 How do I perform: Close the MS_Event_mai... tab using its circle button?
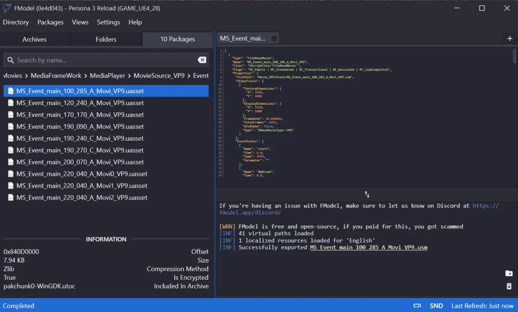point(274,38)
